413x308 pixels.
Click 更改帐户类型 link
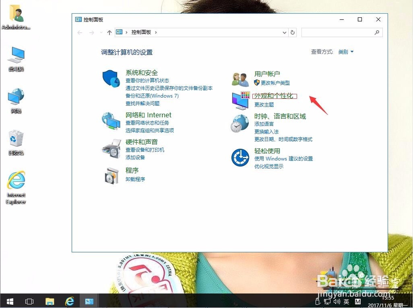tap(275, 83)
